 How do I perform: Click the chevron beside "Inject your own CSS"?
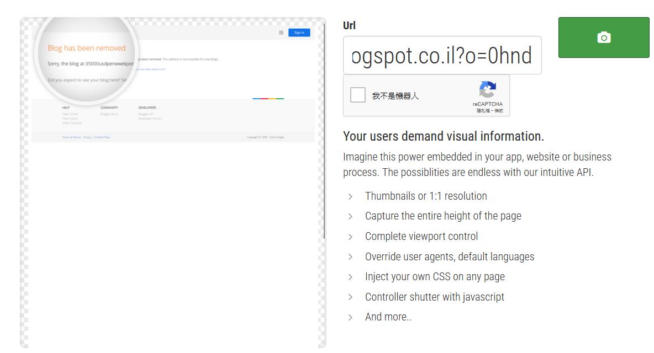(x=350, y=277)
